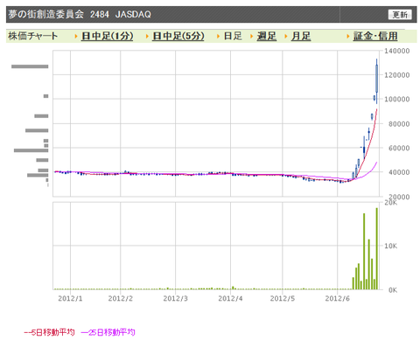Screen dimensions: 420x340
Task: Open the 月足 monthly chart
Action: tap(301, 36)
